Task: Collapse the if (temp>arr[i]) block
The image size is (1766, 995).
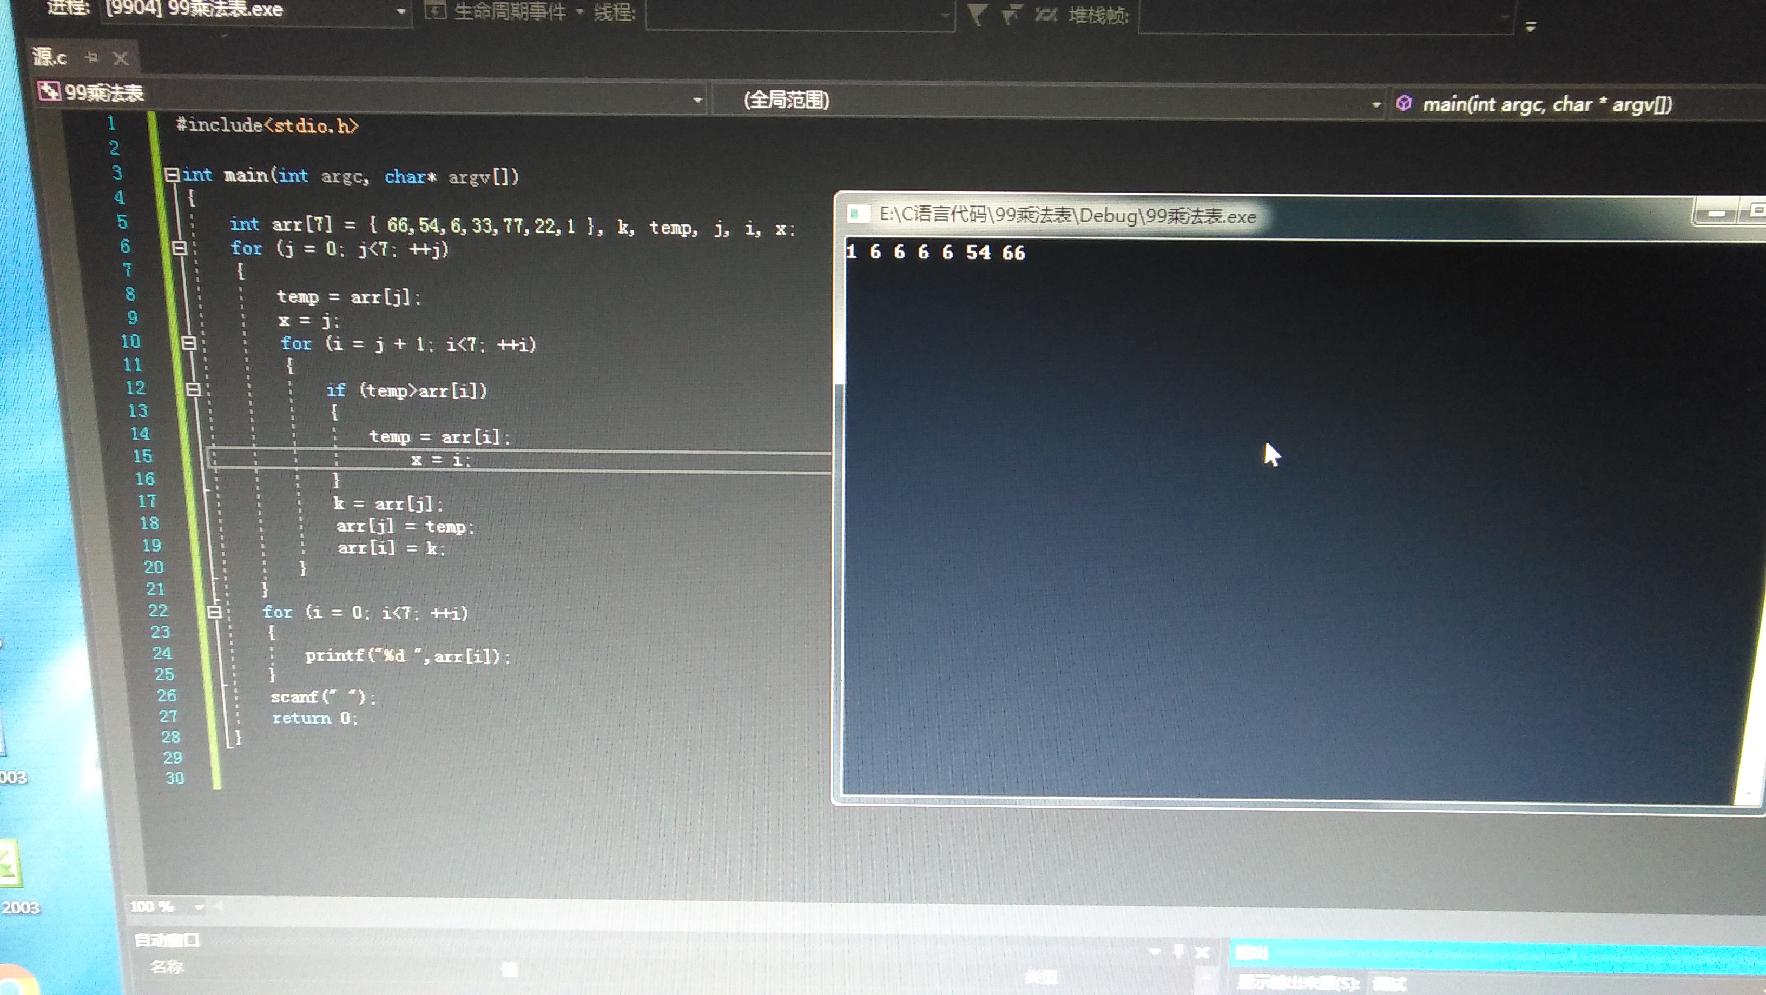Action: (x=193, y=389)
